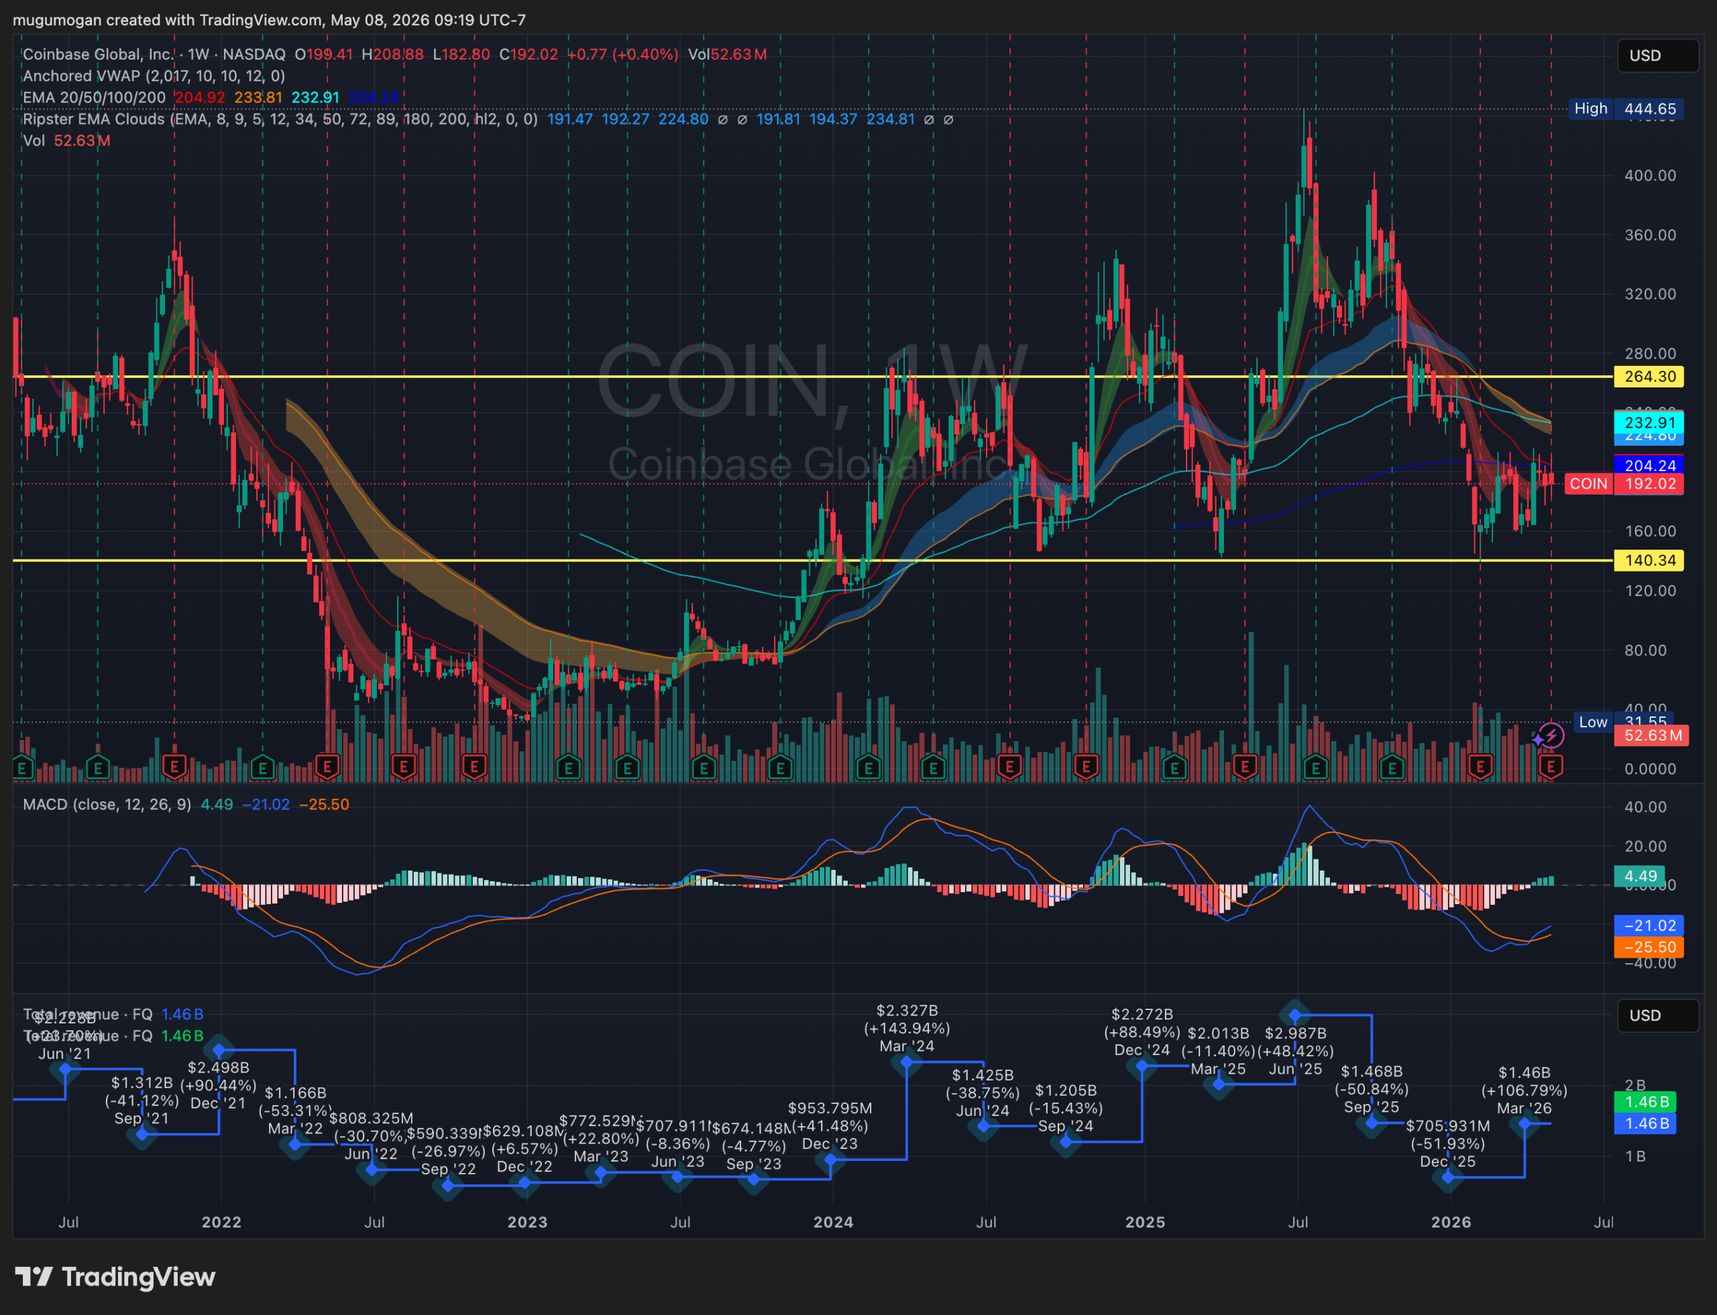Click the purple lightning bolt icon
Image resolution: width=1717 pixels, height=1315 pixels.
[x=1552, y=735]
